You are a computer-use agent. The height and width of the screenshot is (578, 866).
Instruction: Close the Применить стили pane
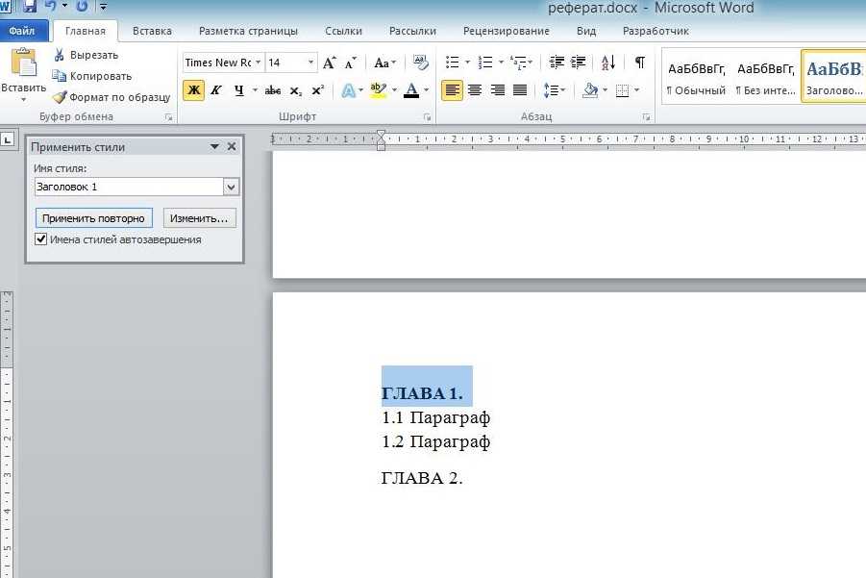[232, 147]
